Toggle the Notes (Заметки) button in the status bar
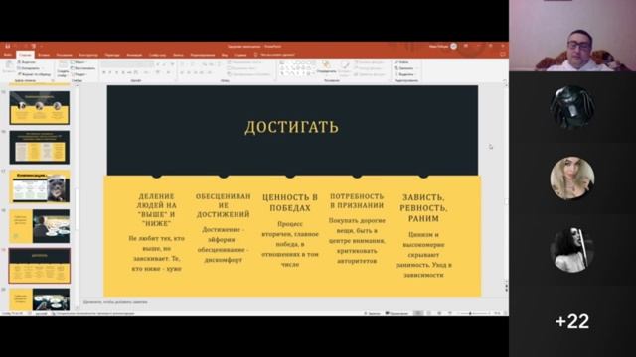The image size is (636, 357). coord(373,313)
